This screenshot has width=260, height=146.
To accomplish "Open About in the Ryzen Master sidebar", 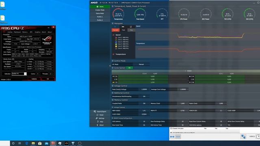I will point(100,125).
